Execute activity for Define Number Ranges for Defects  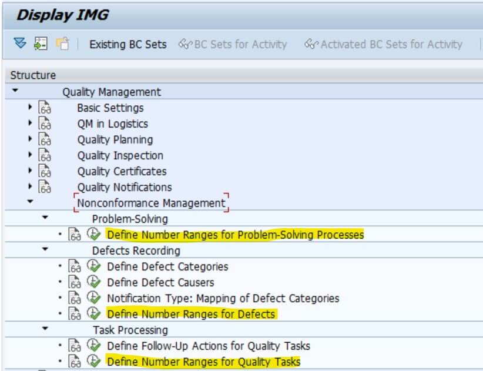tap(93, 314)
